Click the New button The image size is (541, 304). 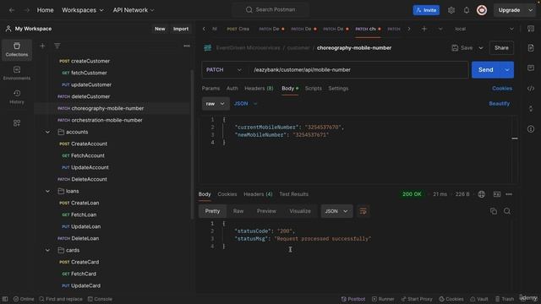(160, 29)
